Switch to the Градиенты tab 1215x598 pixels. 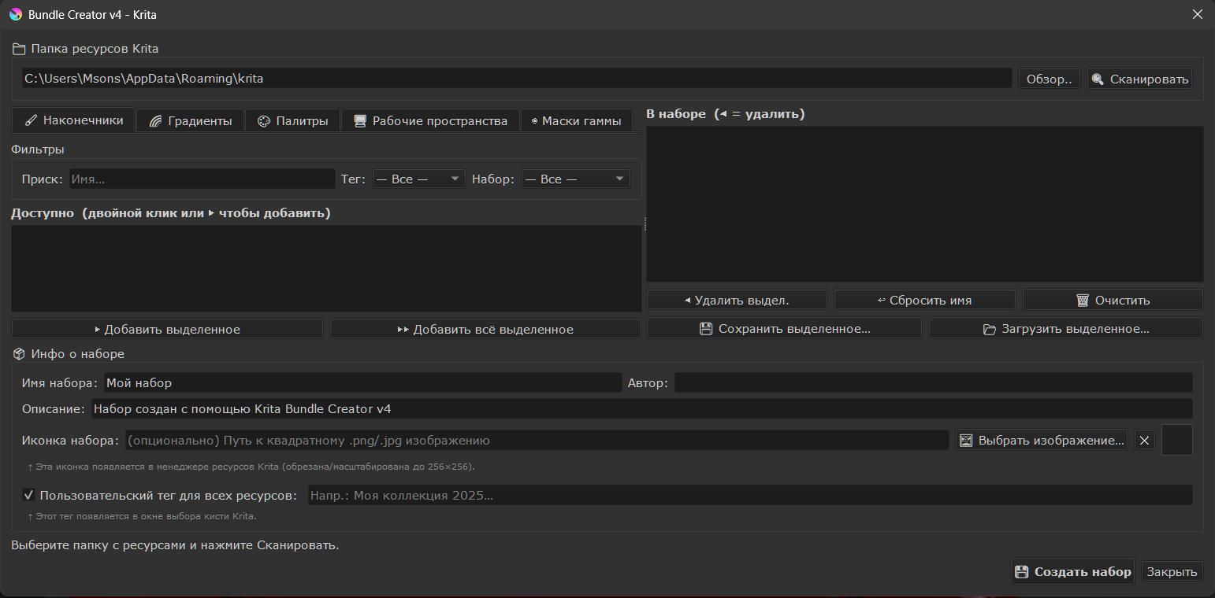click(190, 121)
